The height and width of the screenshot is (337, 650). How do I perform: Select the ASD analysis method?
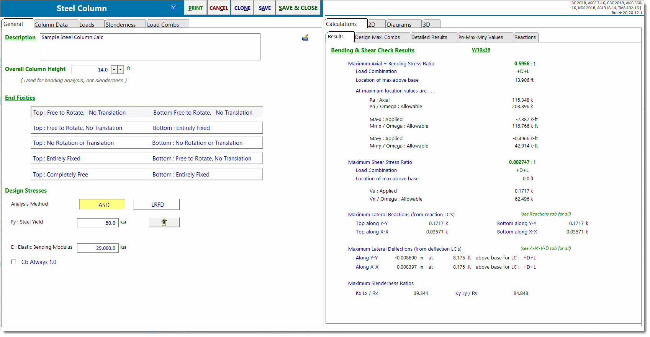click(x=102, y=205)
